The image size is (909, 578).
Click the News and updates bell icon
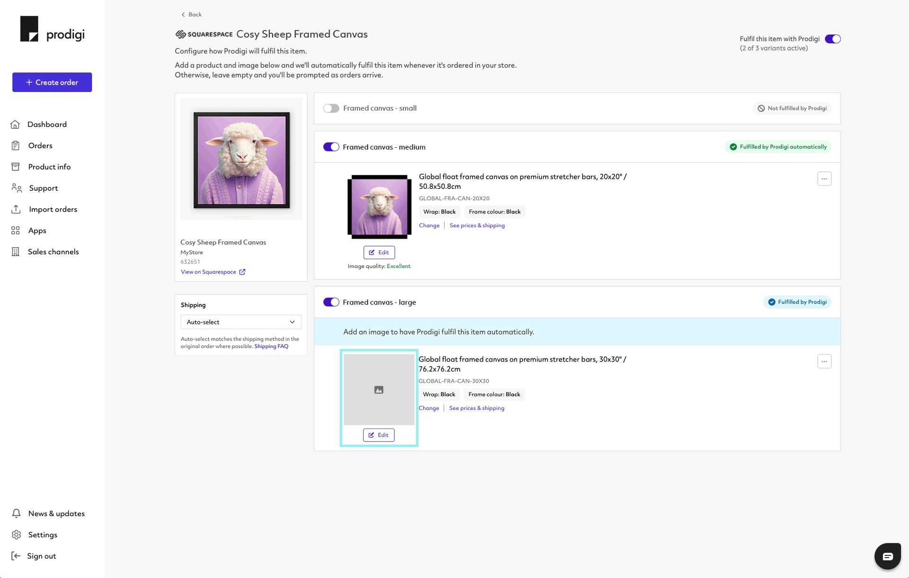[x=16, y=513]
